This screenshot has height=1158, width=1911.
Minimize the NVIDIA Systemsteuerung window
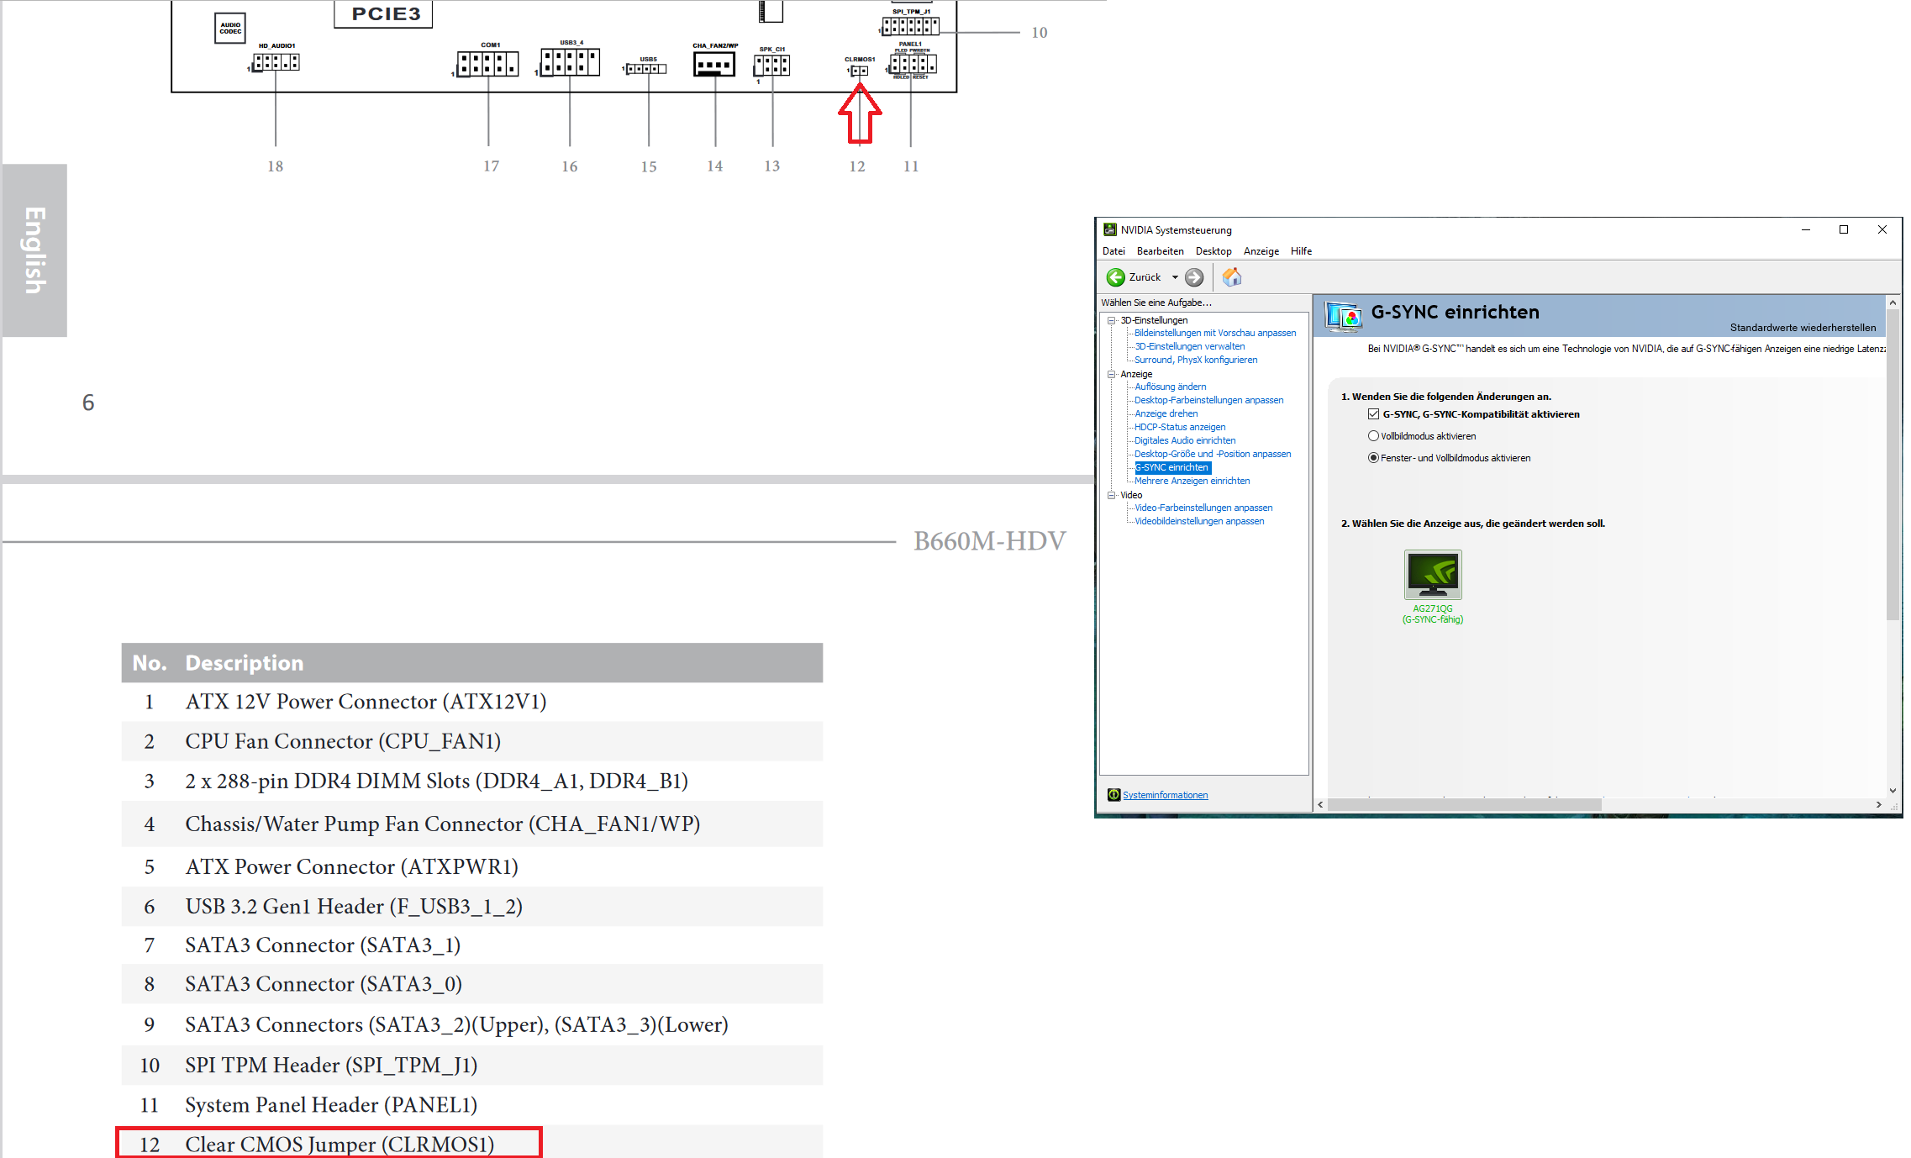(x=1805, y=229)
